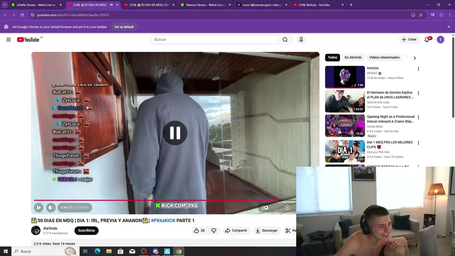This screenshot has height=256, width=455.
Task: Click the Suscribirse button
Action: (86, 230)
